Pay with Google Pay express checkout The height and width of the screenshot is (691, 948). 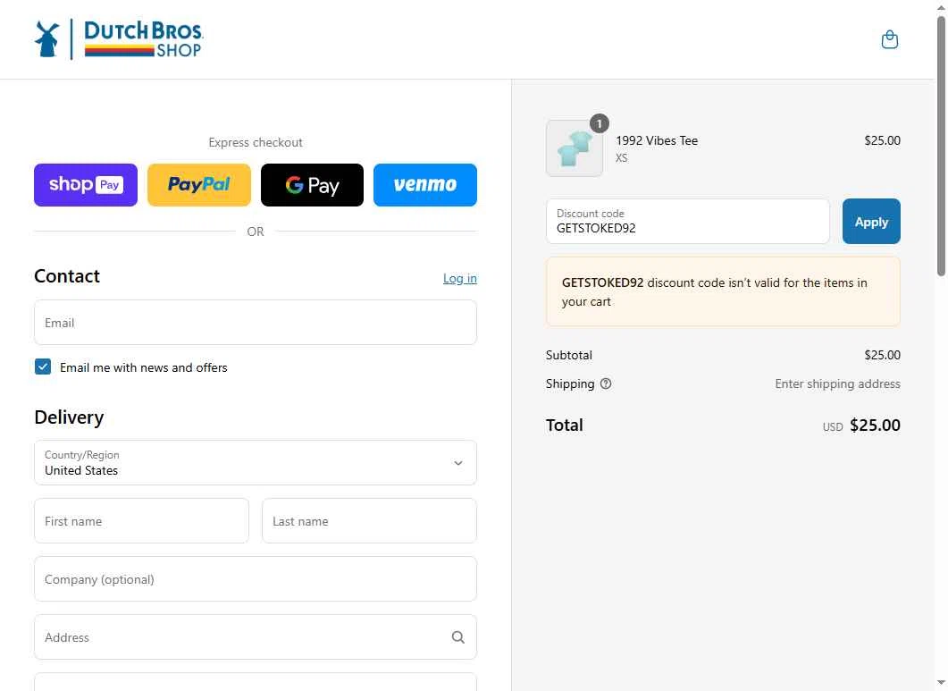(x=312, y=184)
